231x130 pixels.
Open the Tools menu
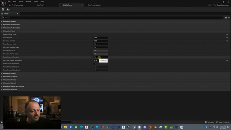coord(36,1)
